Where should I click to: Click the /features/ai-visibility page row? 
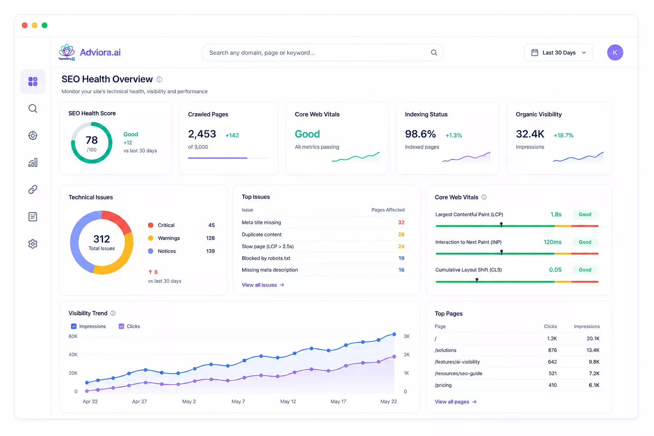click(519, 362)
